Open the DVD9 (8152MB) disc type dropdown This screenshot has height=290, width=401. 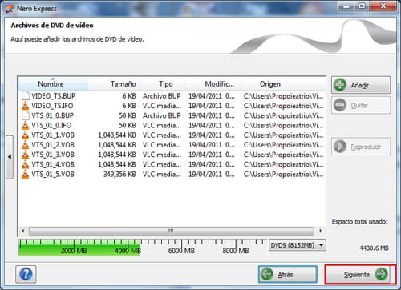coord(298,245)
